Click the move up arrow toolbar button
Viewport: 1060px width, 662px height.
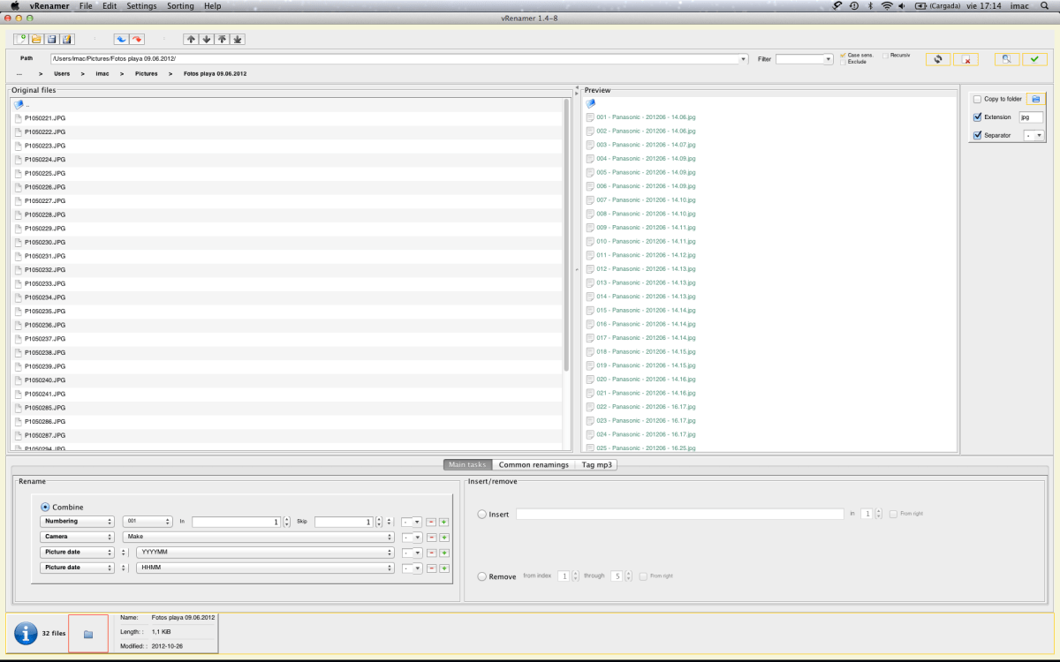191,39
